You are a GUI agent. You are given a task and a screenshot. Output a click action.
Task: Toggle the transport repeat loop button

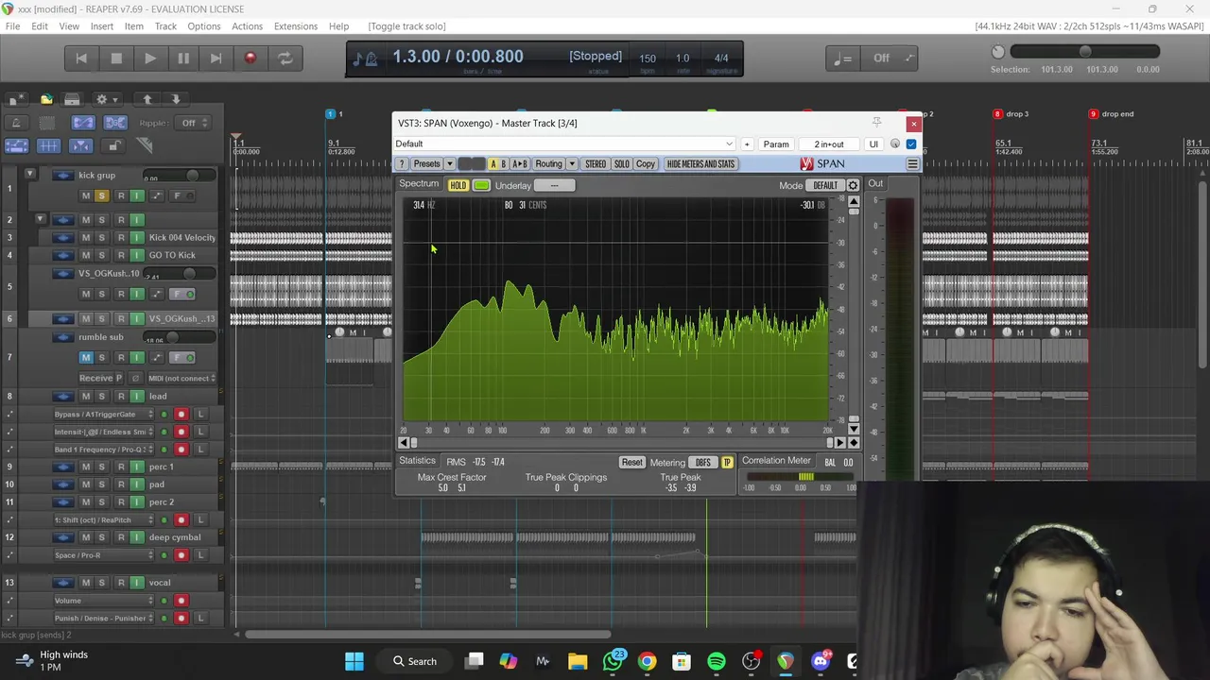(x=285, y=59)
